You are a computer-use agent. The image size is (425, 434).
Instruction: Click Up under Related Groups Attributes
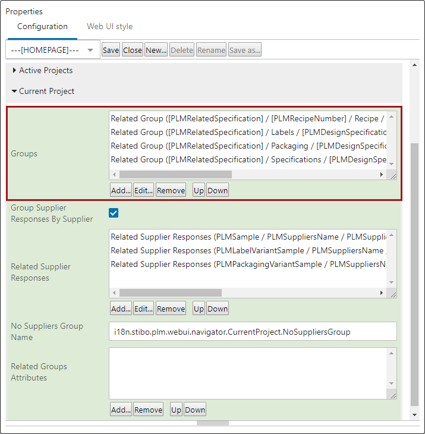(x=176, y=410)
